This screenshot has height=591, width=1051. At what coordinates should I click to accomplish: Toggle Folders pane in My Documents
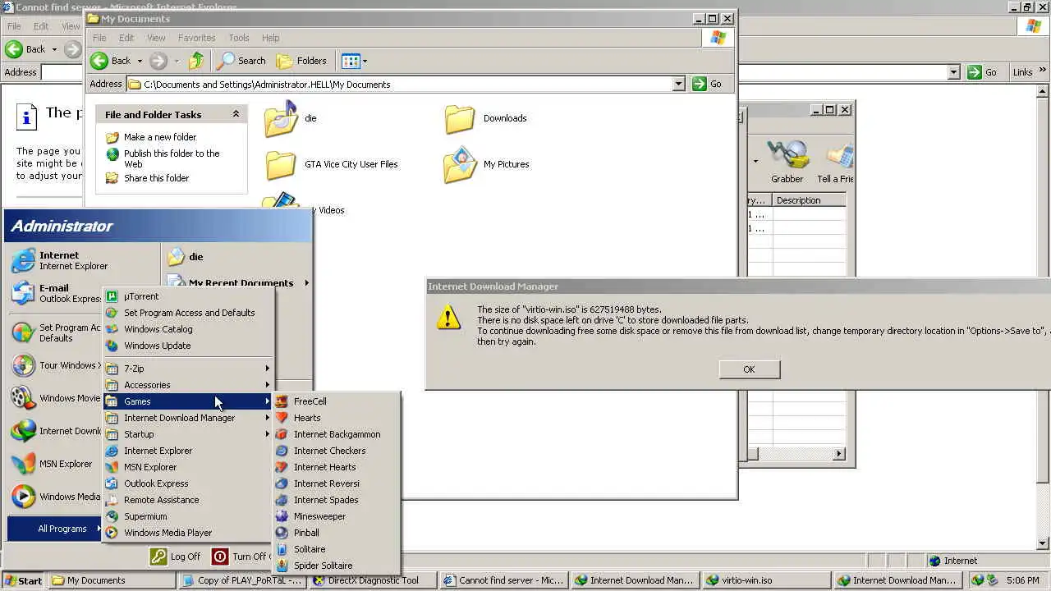301,61
